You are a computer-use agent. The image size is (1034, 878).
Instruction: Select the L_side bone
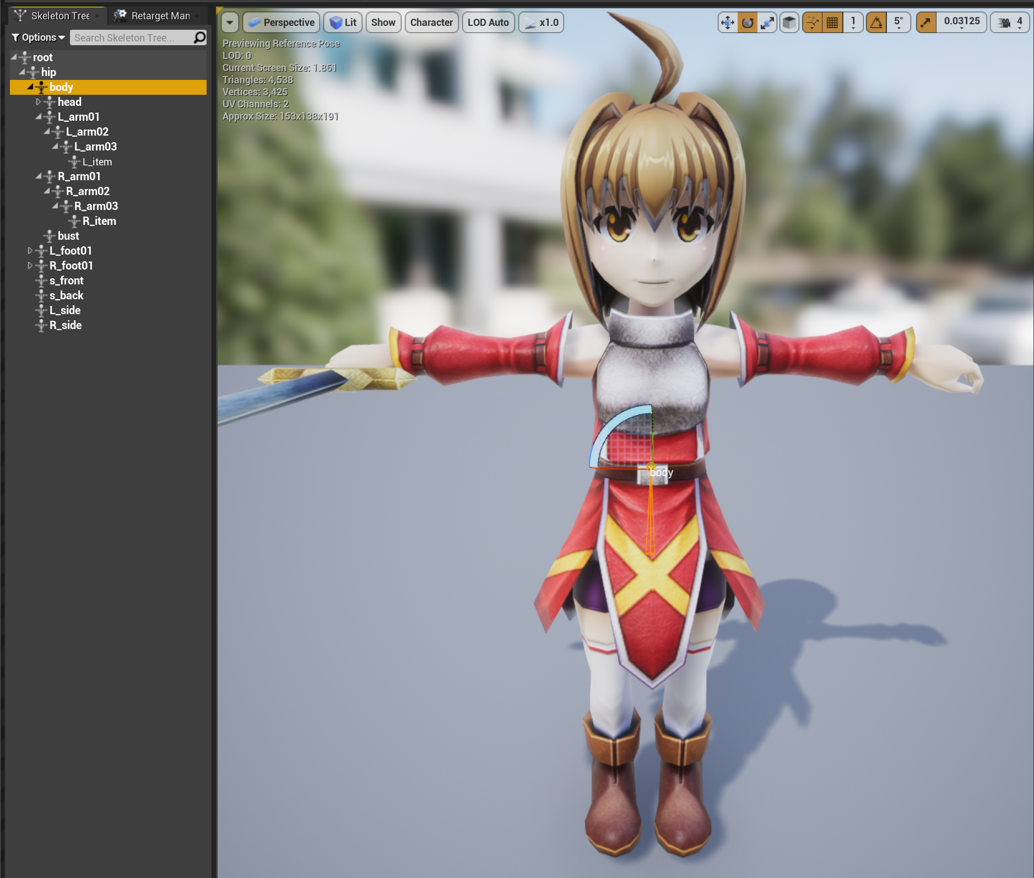[x=65, y=310]
